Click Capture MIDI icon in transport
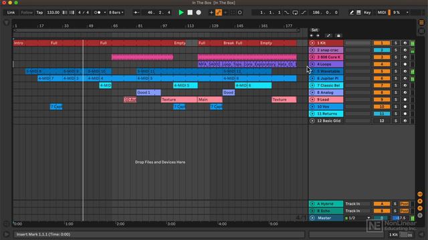428x240 pixels. click(x=233, y=13)
